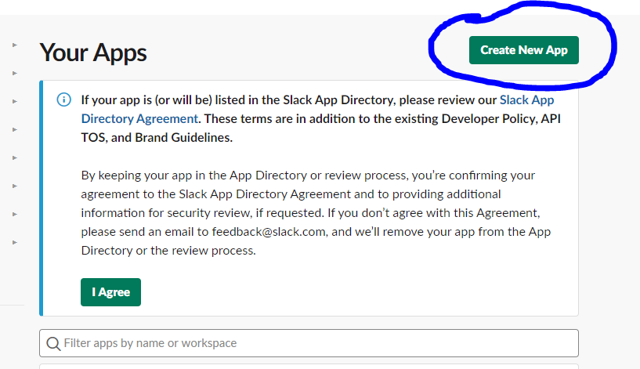640x369 pixels.
Task: Expand the last sidebar arrow at bottom
Action: [15, 242]
